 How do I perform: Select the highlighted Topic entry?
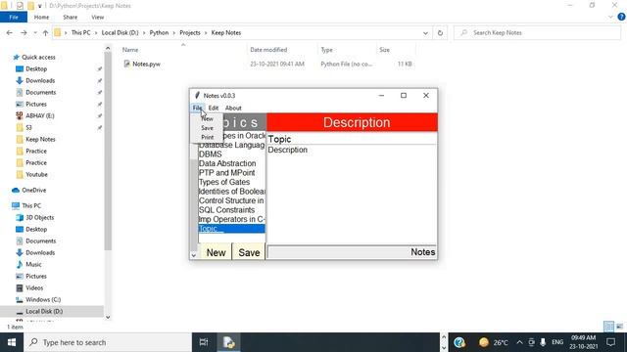coord(231,228)
